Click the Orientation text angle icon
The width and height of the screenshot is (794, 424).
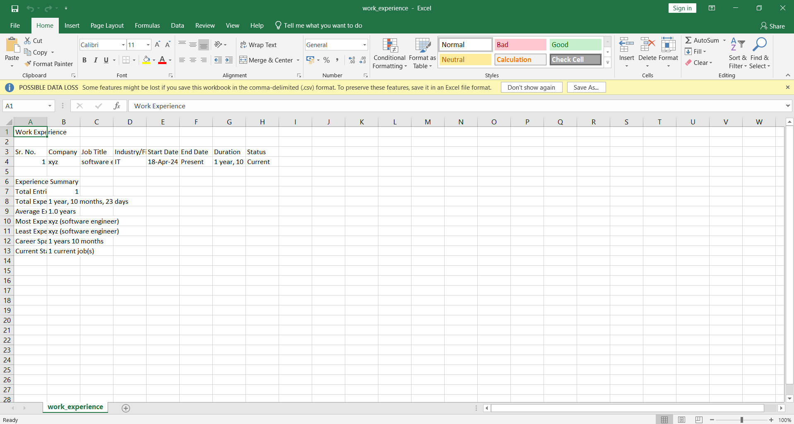point(218,45)
